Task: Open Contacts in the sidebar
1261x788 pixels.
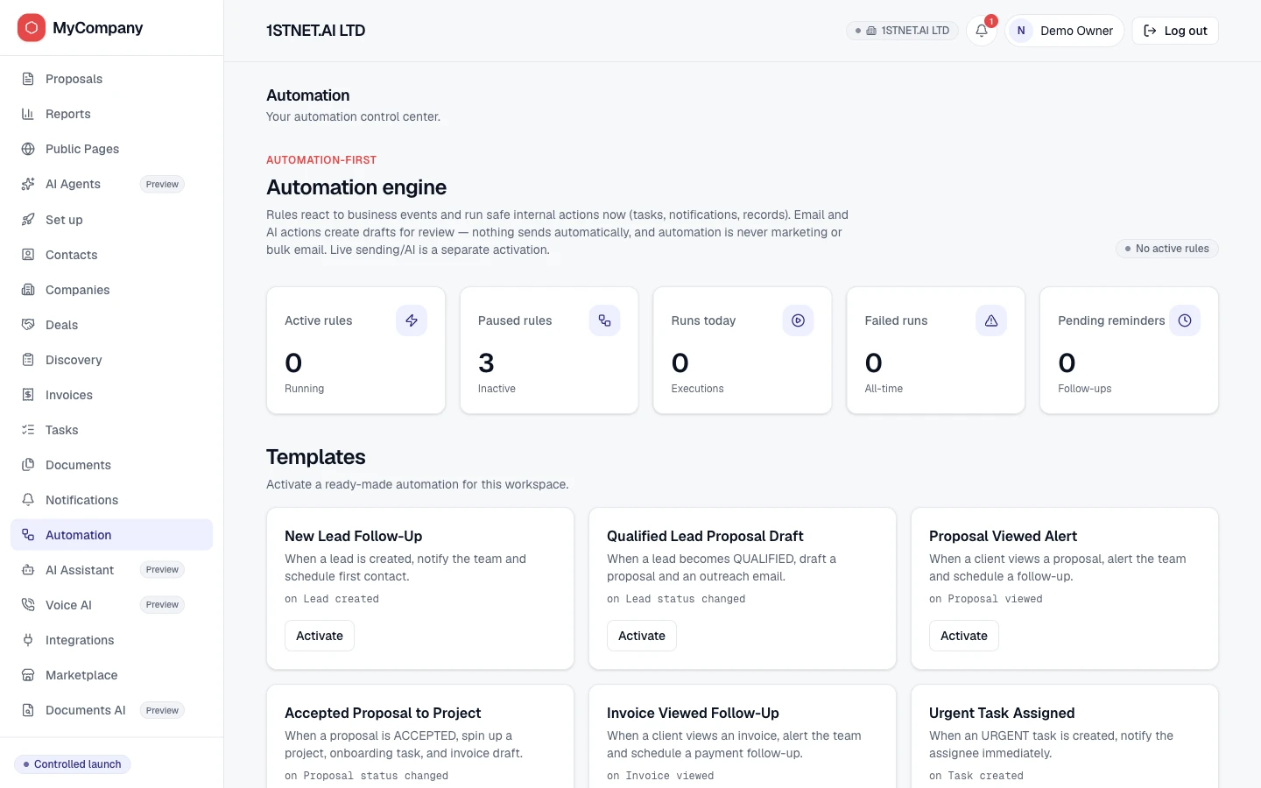Action: pos(111,255)
